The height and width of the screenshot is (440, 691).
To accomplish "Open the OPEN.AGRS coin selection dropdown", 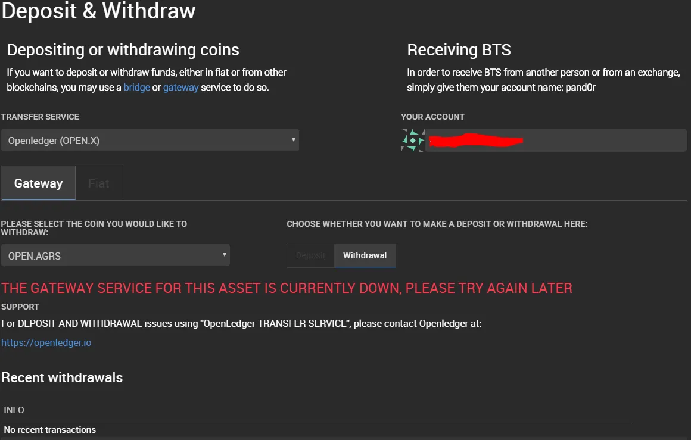I will (x=116, y=255).
